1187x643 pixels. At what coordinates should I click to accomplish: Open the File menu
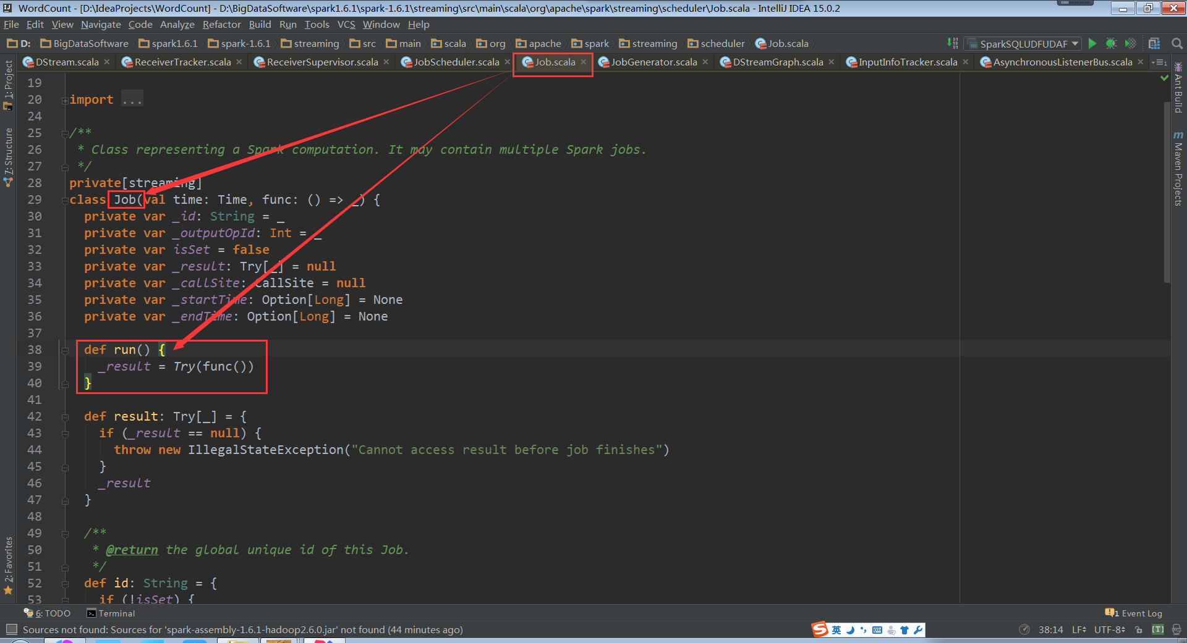click(11, 25)
